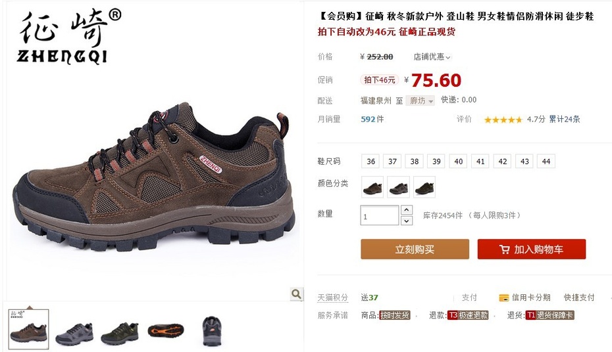Screen dimensions: 612x352
Task: Expand the 店铺优惠 dropdown
Action: point(432,57)
